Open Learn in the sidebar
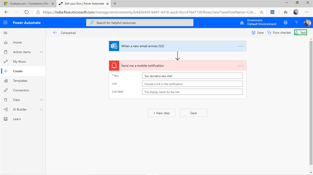Viewport: 313px width, 175px height. 17,119
